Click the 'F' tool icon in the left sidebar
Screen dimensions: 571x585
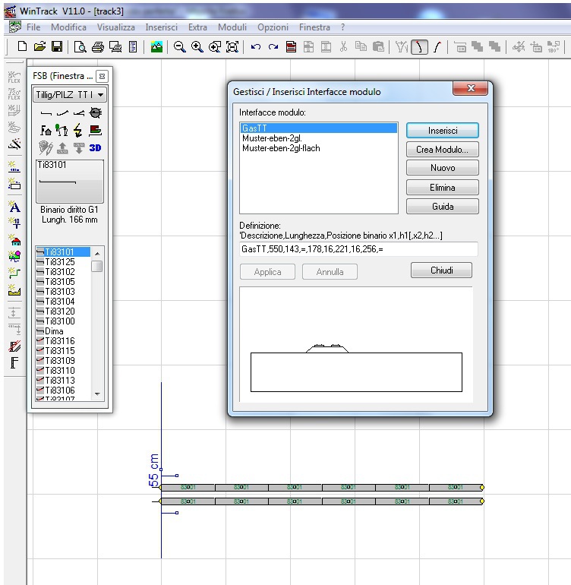(x=14, y=362)
